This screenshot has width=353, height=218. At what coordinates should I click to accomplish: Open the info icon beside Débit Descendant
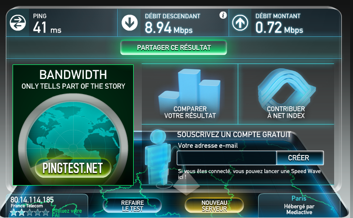[223, 15]
